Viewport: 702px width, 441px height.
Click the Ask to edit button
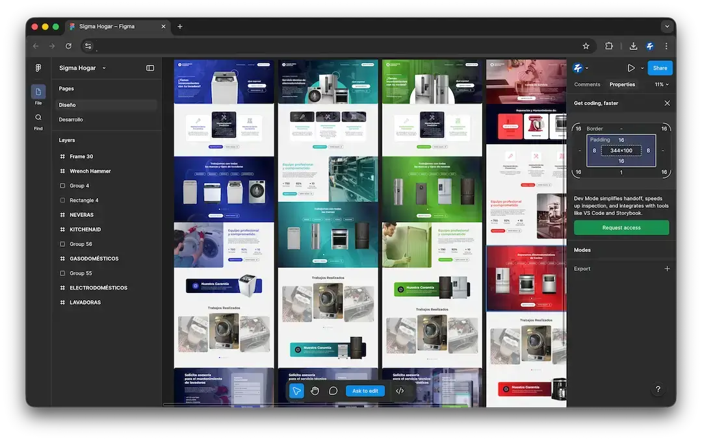(x=365, y=391)
